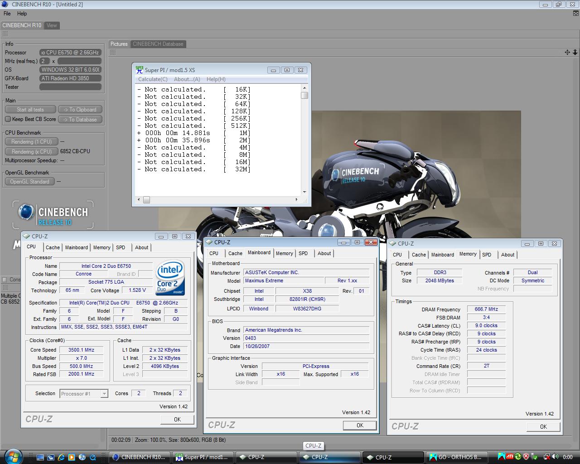Click OpenGL Standard button

[30, 182]
